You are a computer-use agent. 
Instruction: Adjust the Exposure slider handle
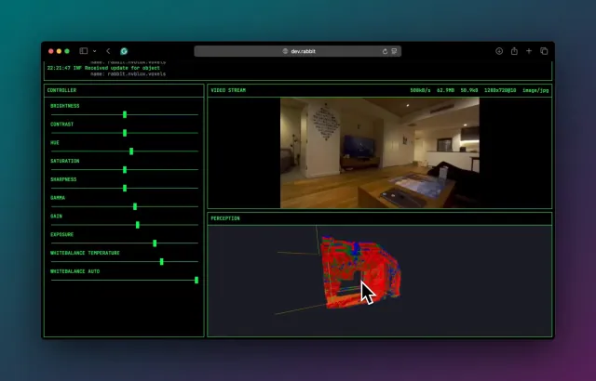point(155,243)
